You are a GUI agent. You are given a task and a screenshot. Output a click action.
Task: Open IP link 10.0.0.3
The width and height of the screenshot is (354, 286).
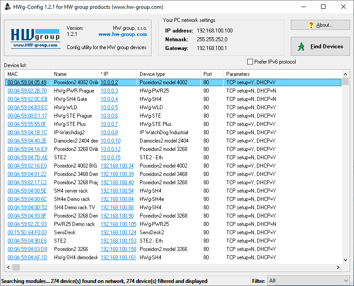tap(109, 91)
